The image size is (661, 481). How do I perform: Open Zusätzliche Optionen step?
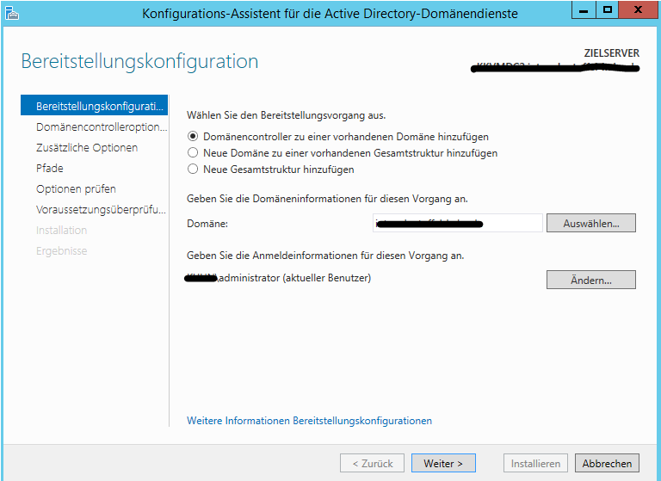click(87, 147)
